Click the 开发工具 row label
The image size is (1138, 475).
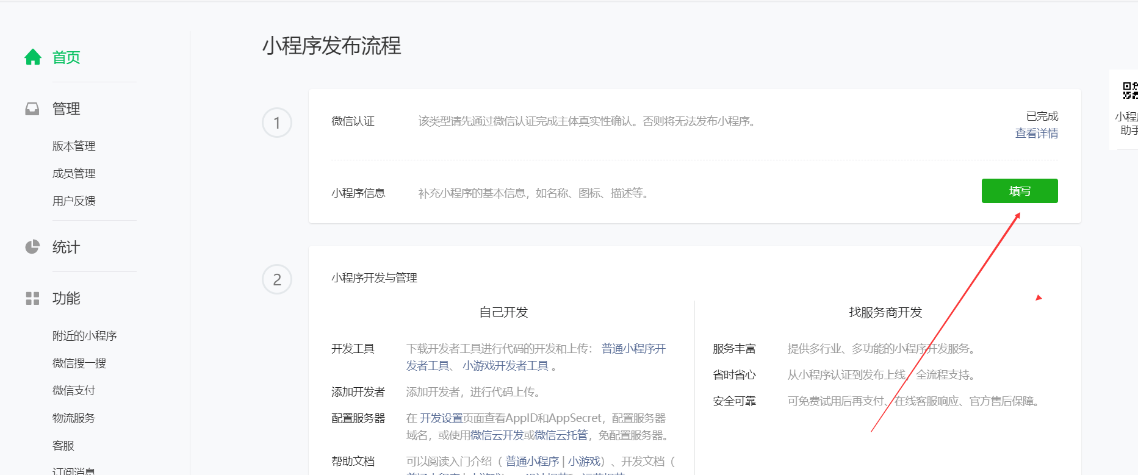[353, 348]
